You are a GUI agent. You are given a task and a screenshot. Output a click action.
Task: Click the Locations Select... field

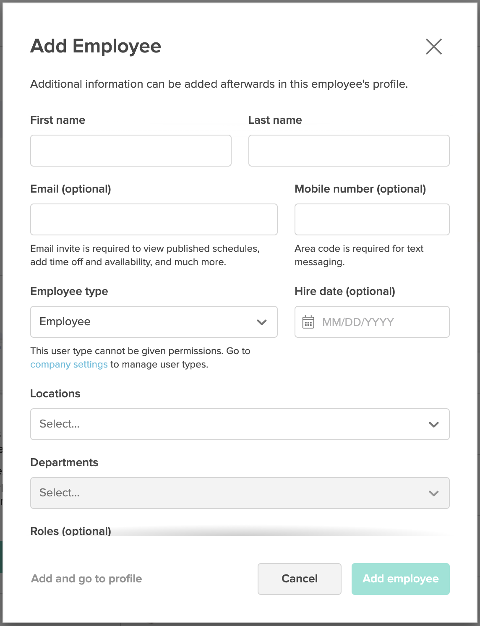(x=227, y=424)
